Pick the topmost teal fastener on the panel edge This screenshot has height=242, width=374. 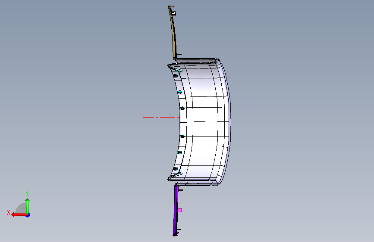pos(175,76)
